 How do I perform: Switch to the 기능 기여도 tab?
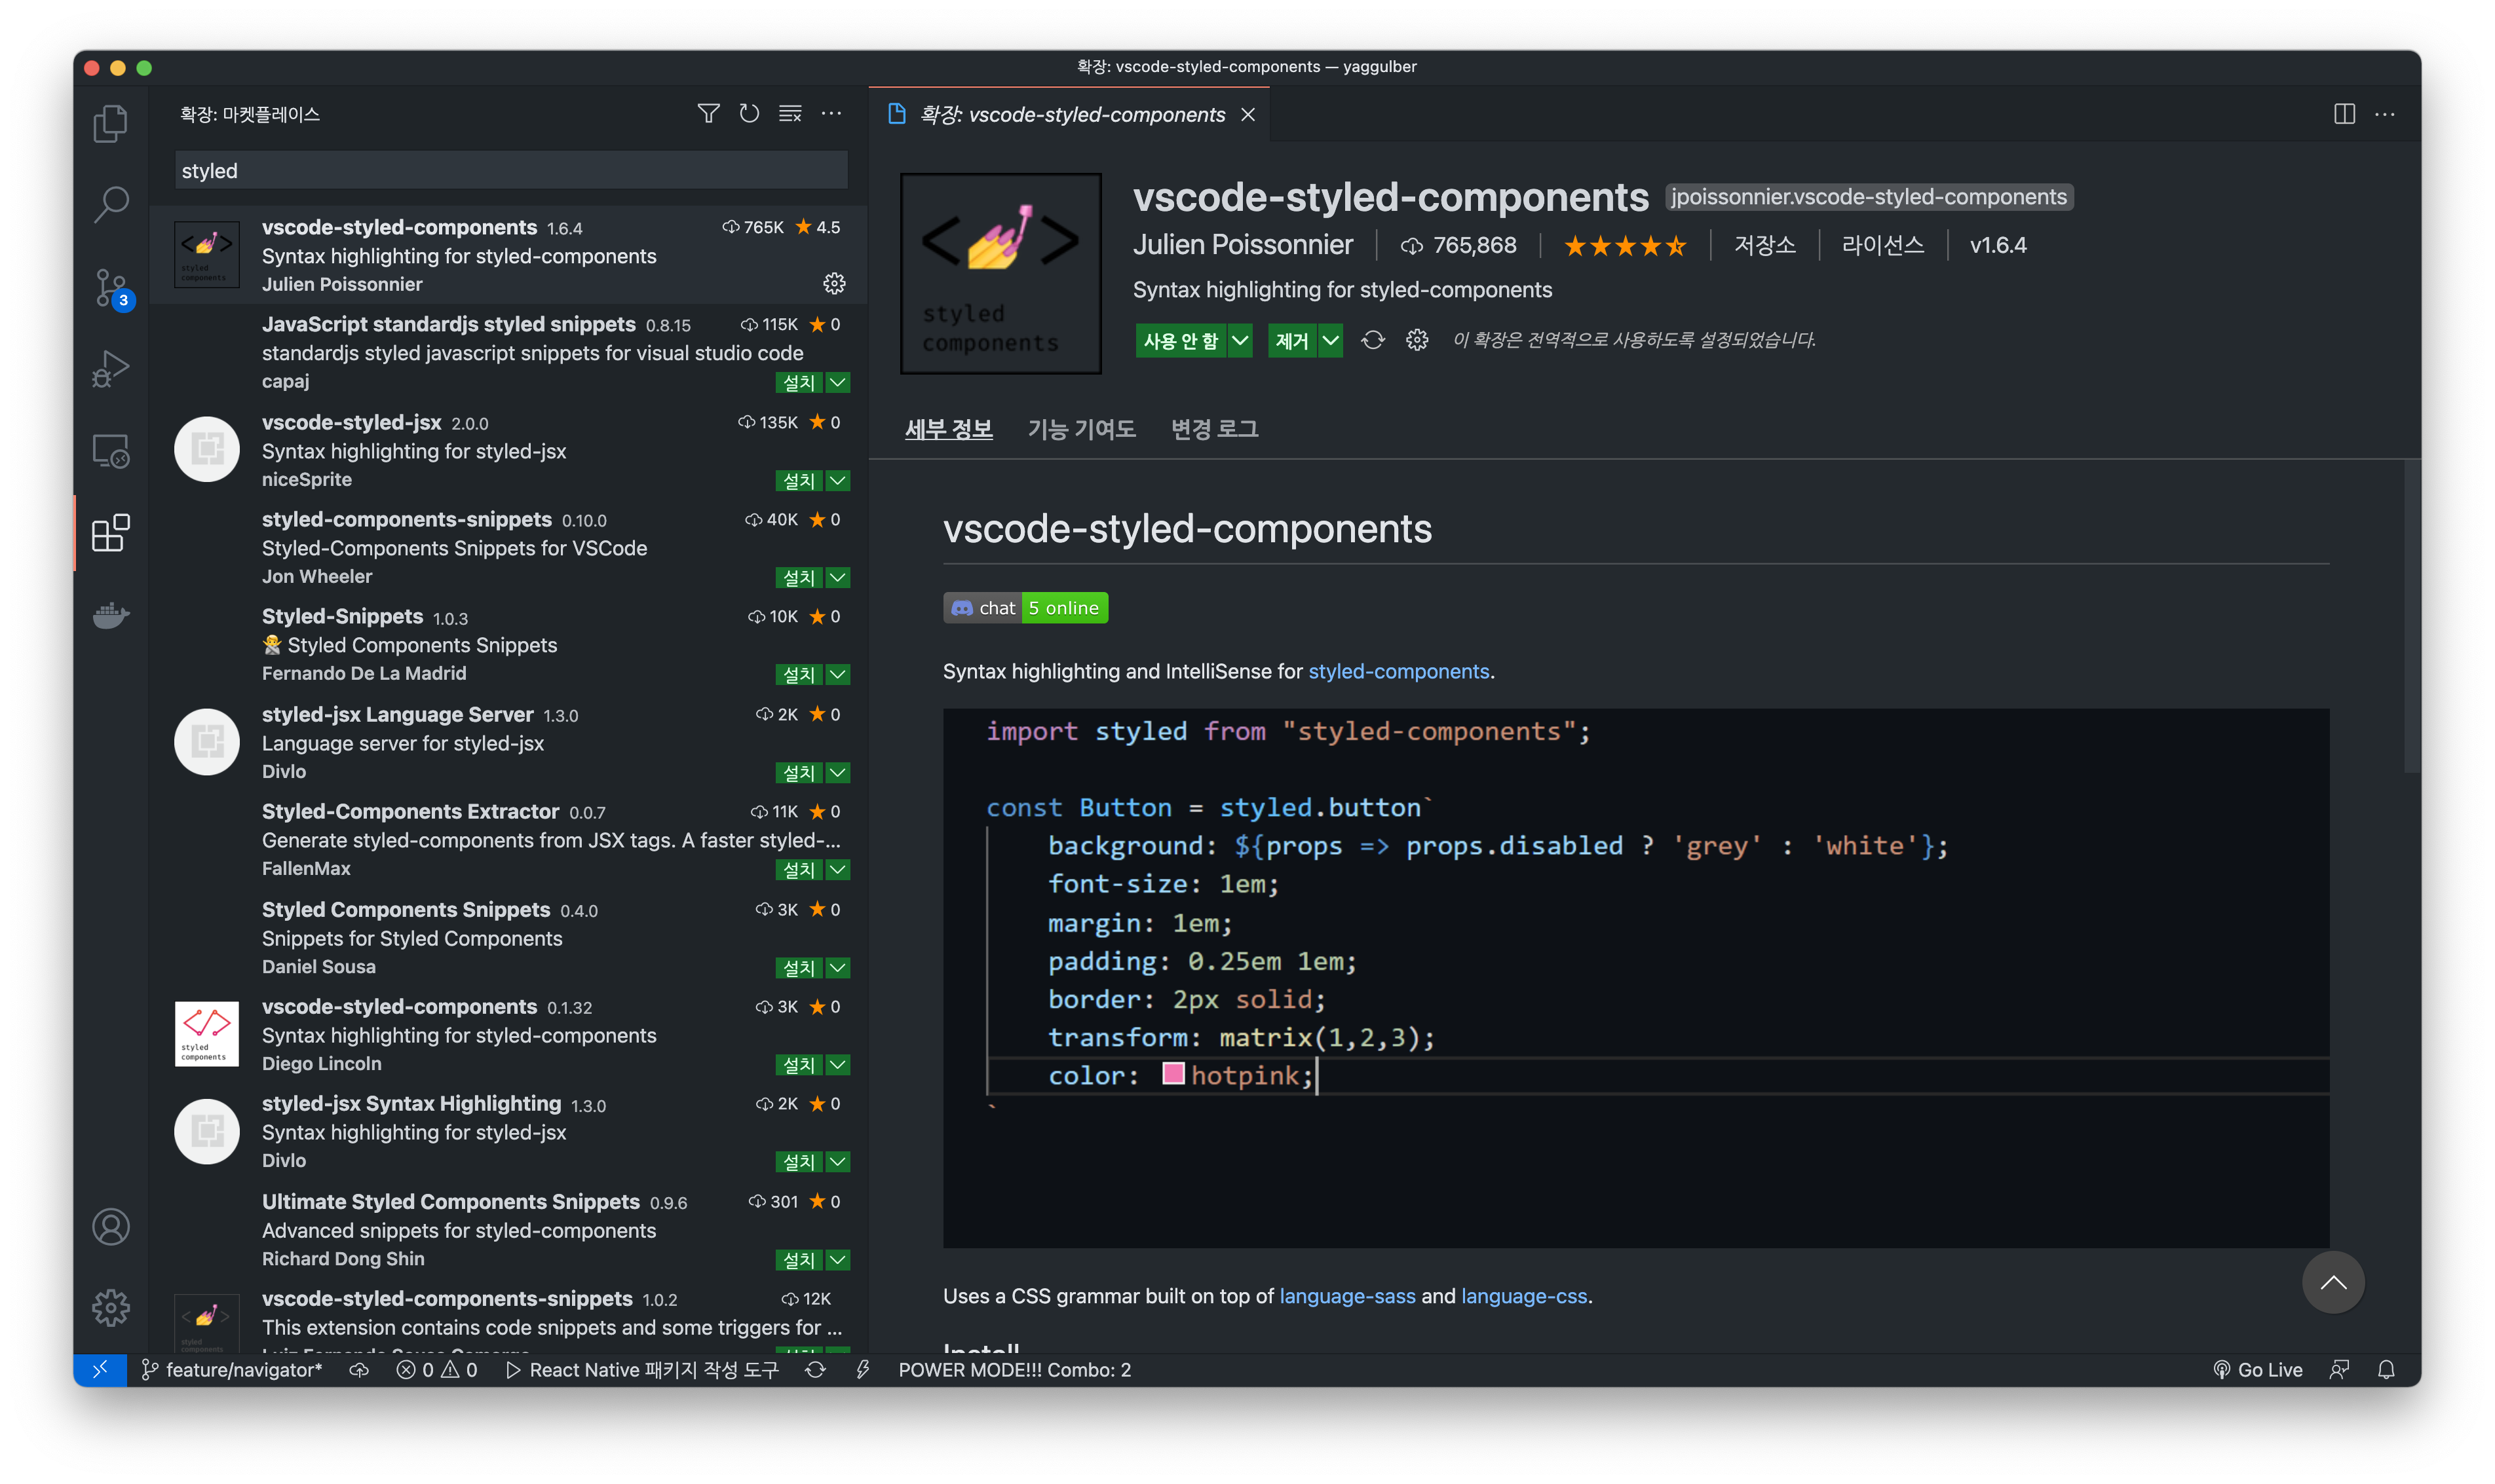click(x=1082, y=429)
